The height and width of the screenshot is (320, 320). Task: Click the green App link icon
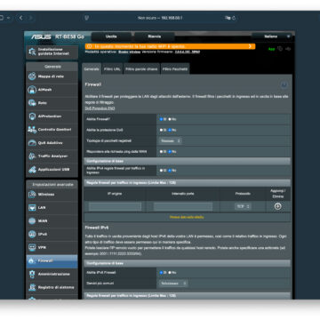point(271,49)
